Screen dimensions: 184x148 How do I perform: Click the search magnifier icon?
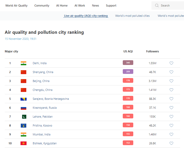(157, 6)
